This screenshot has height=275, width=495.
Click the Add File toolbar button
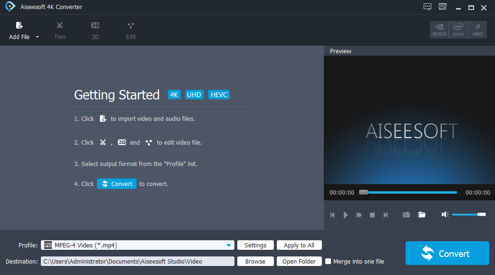coord(19,30)
